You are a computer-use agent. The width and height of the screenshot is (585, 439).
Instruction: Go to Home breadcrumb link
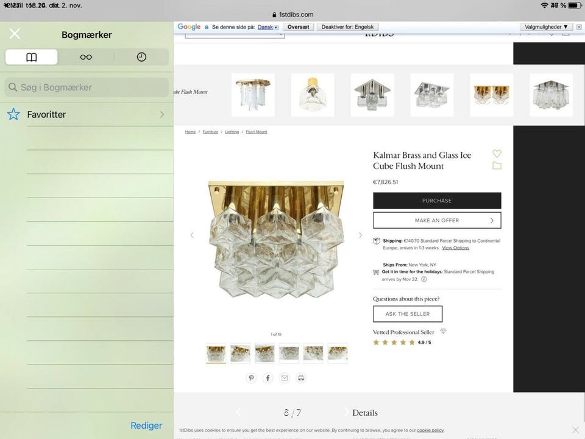(x=190, y=132)
